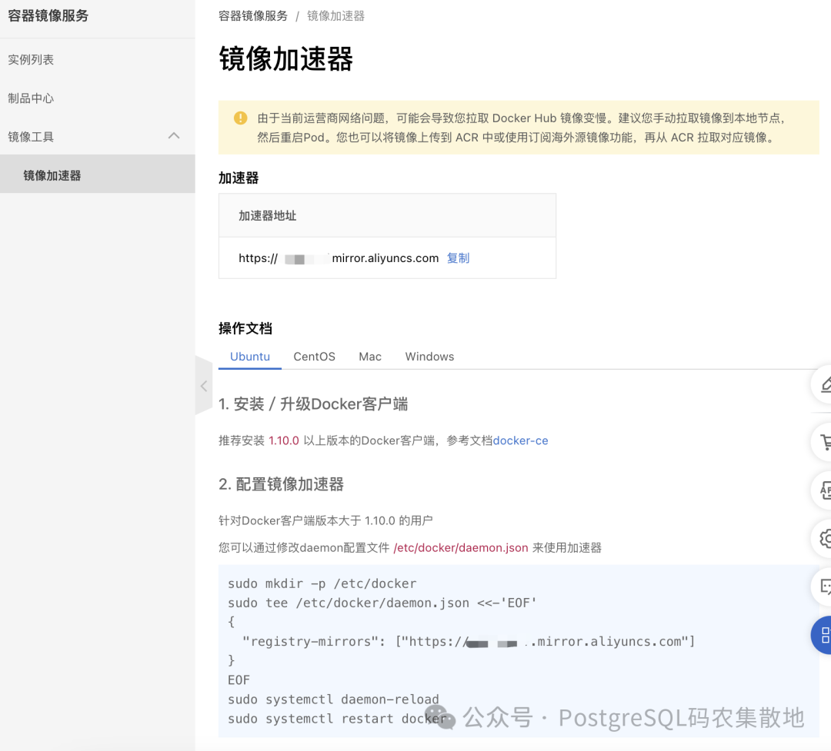Copy accelerator address via 复制 link
Image resolution: width=831 pixels, height=751 pixels.
(x=458, y=258)
